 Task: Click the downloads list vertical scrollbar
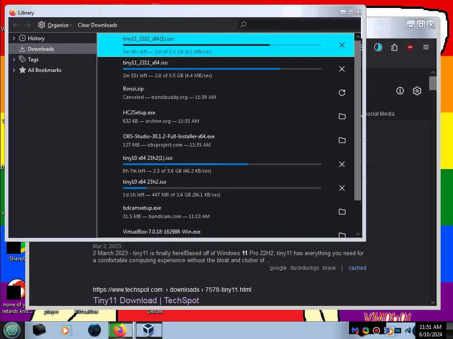click(x=357, y=120)
